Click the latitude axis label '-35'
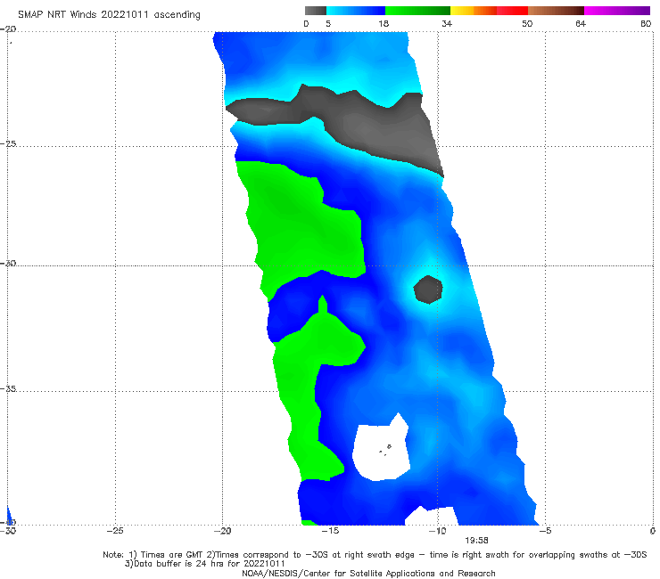This screenshot has height=579, width=660. (8, 389)
